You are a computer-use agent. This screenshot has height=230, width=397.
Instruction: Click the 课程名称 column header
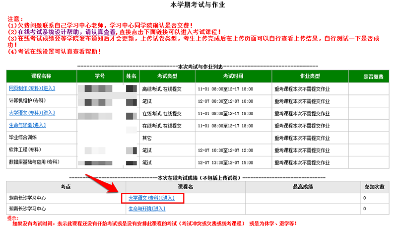tap(41, 77)
